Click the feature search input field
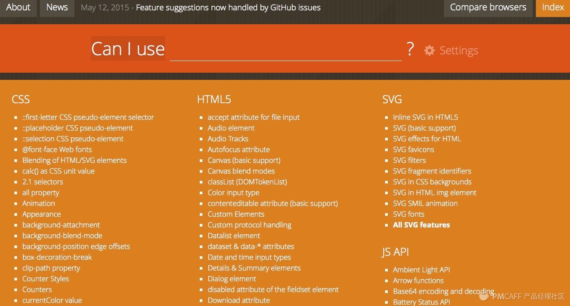 [x=285, y=52]
